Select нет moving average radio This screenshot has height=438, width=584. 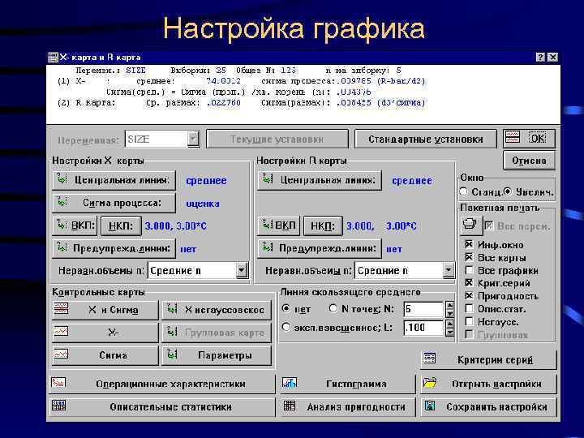point(286,308)
